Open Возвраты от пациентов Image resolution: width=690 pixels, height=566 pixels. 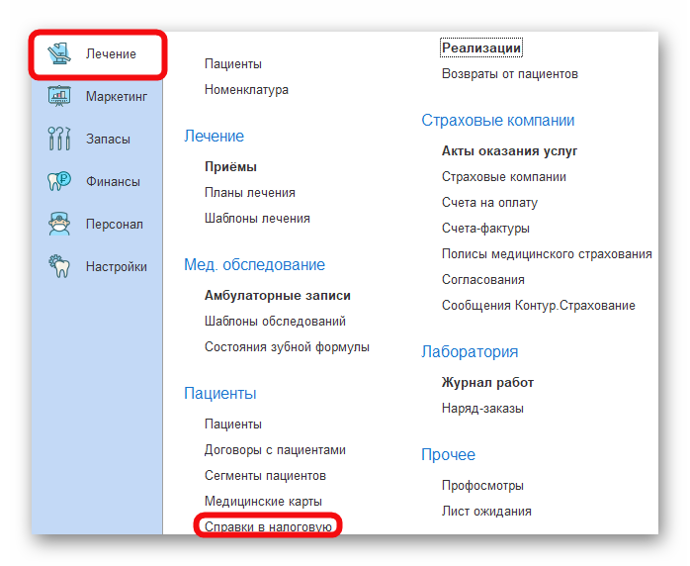(509, 74)
